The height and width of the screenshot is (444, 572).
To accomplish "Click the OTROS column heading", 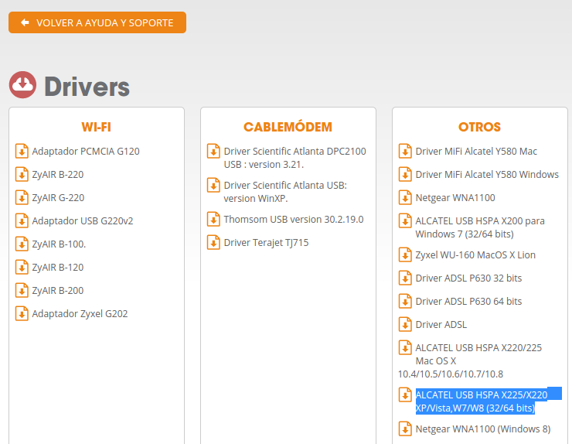I will (479, 127).
